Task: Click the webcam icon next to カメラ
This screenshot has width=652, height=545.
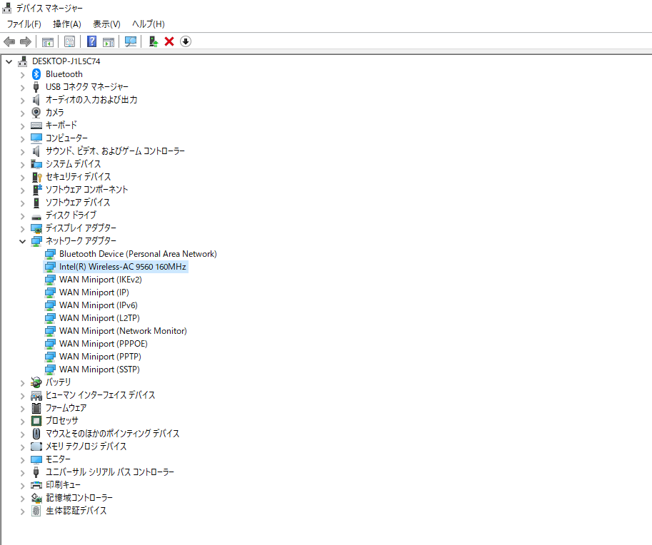Action: click(36, 113)
